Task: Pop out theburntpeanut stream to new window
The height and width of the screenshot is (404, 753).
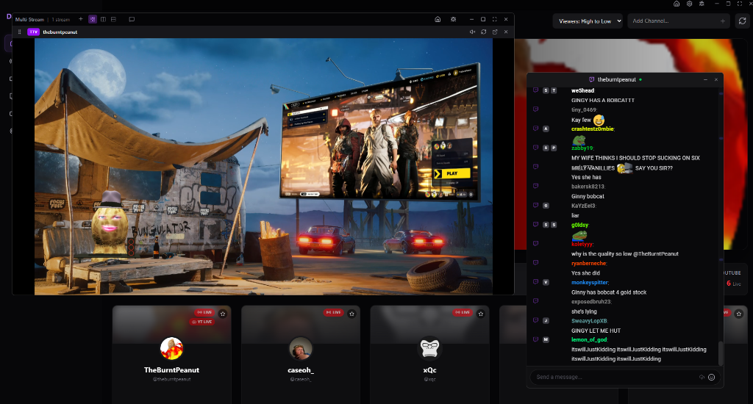Action: point(495,32)
